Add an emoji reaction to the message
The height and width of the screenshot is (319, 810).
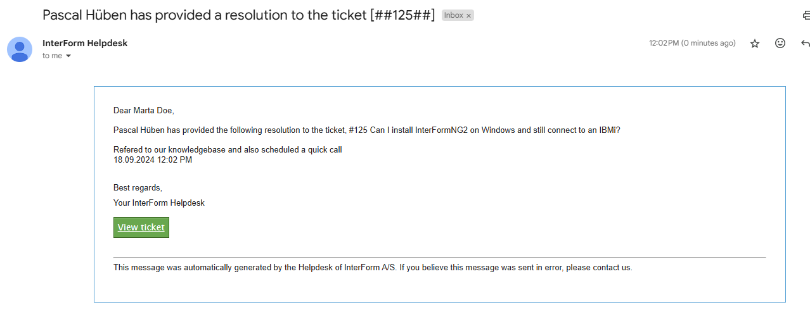point(780,43)
